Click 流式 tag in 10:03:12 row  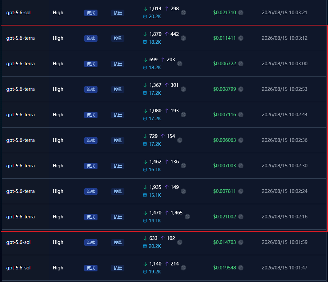coord(91,38)
